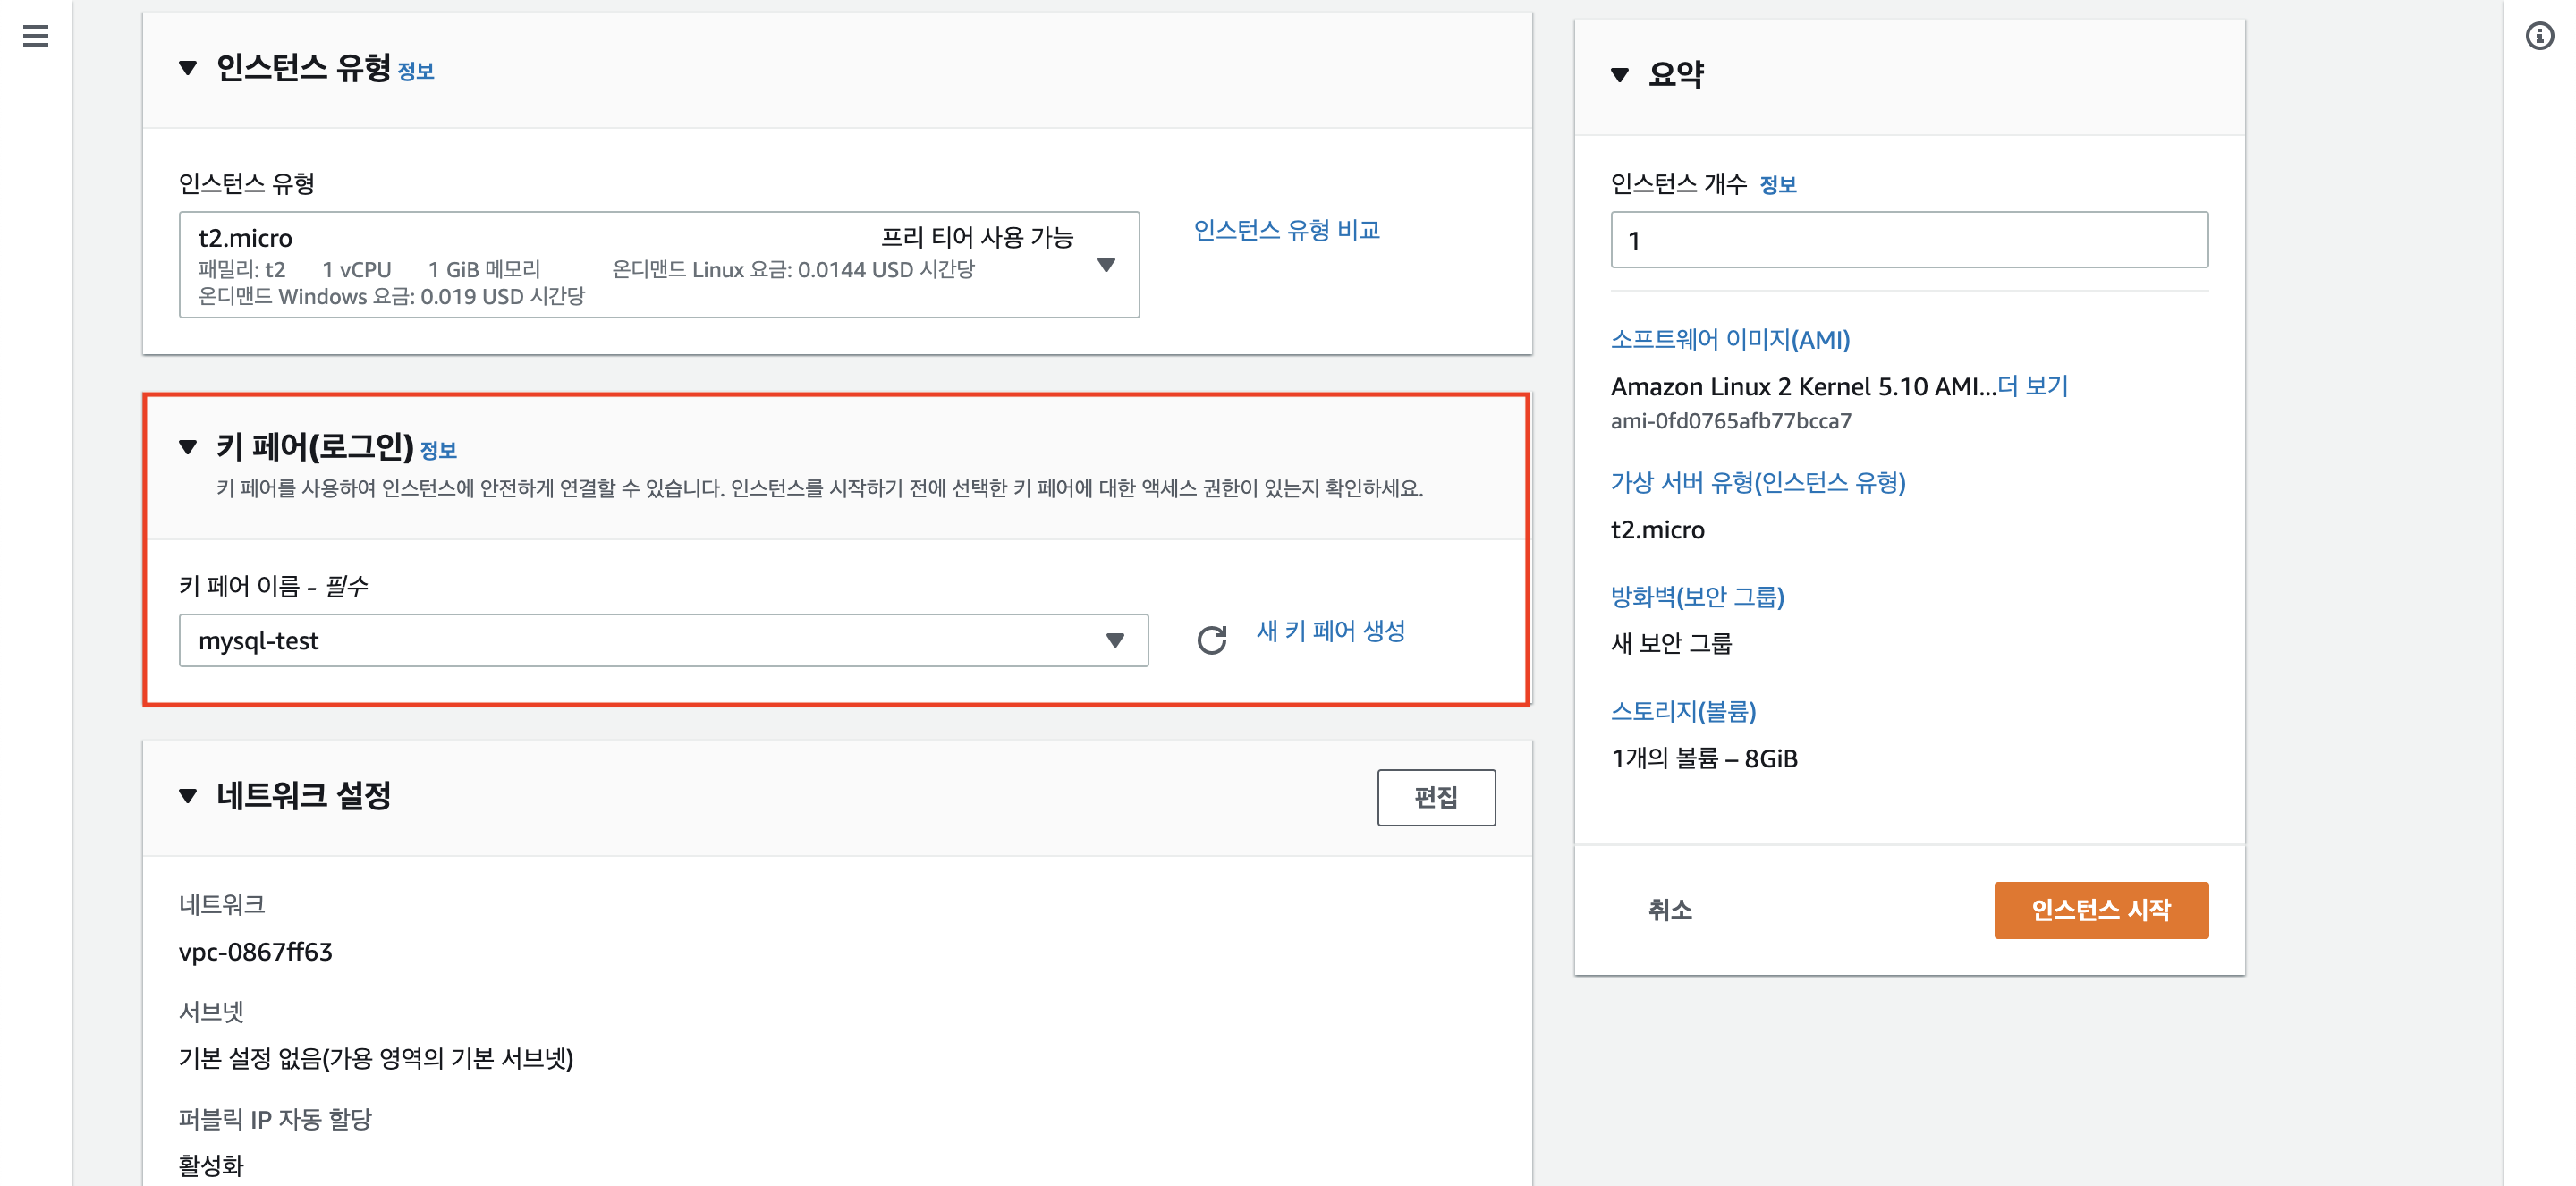Click 새 키 페어 생성 link
The width and height of the screenshot is (2576, 1186).
1330,631
